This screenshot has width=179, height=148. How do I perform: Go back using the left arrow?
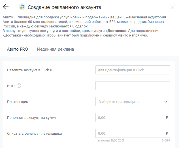[6, 7]
